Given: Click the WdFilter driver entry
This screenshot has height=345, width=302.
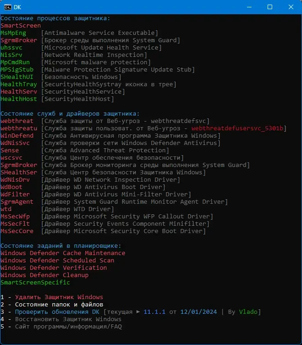Looking at the screenshot, I should (x=15, y=194).
